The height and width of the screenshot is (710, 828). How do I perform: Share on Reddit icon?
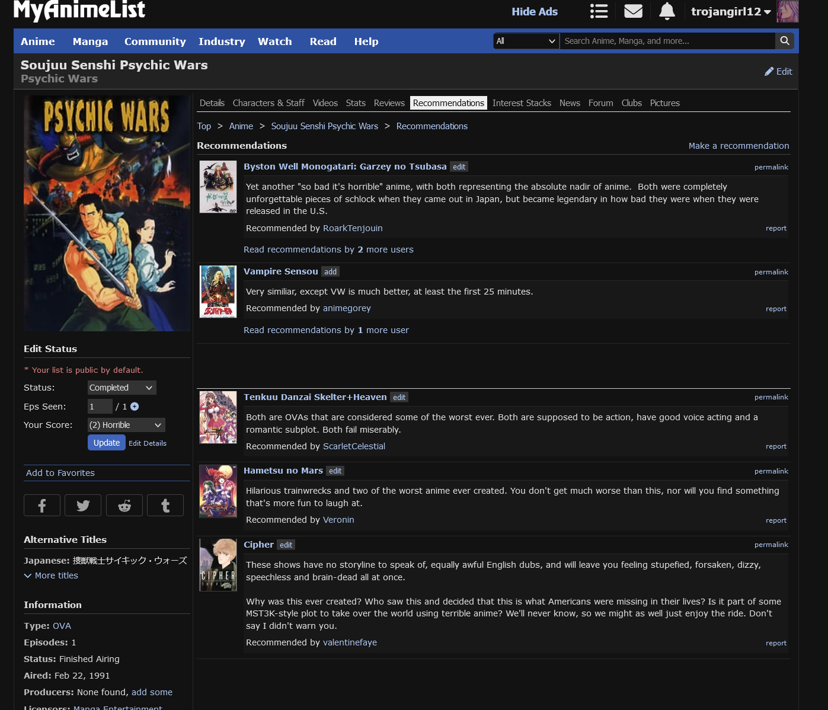point(124,506)
